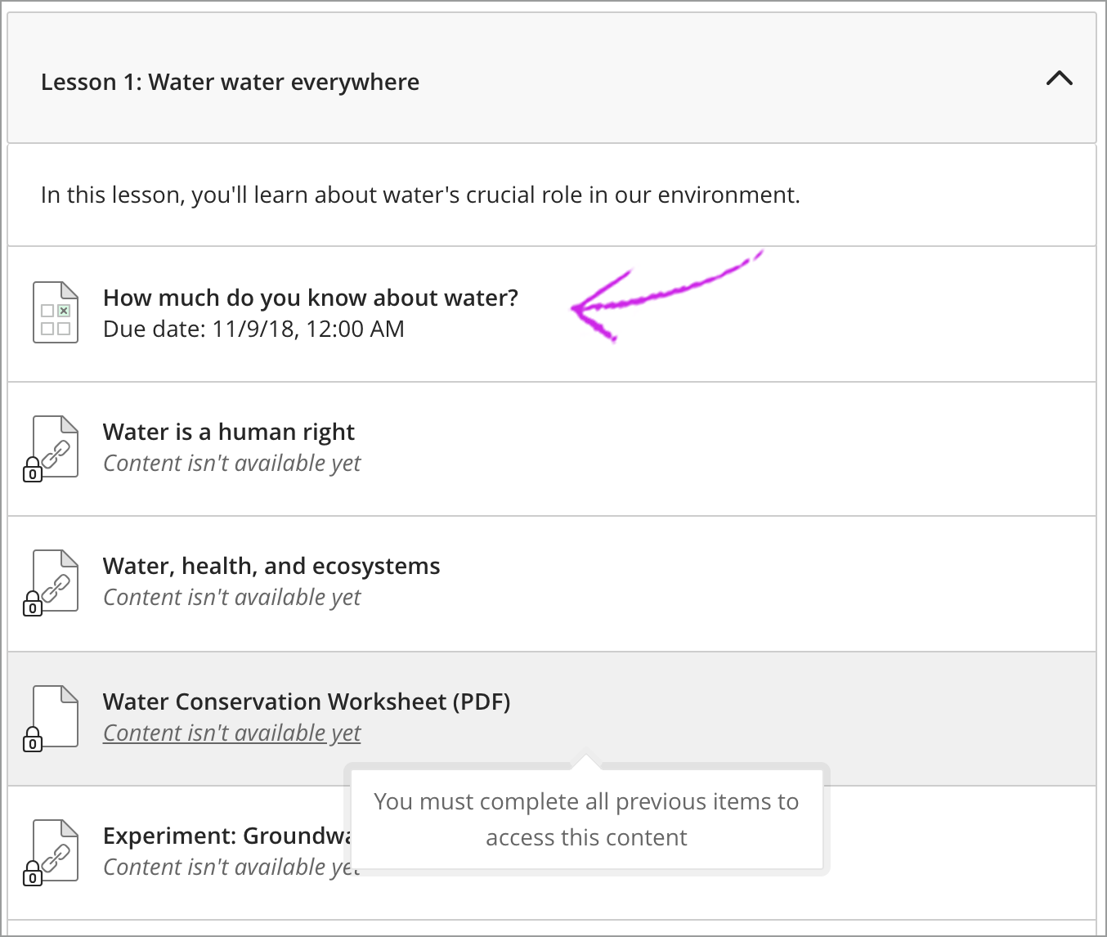Open the 'Experiment: Groundwa…' item title
Screen dimensions: 1107x937
click(226, 836)
